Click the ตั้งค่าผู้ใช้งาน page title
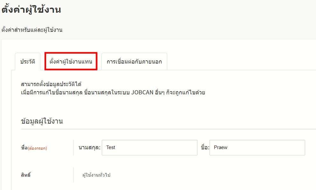Image resolution: width=316 pixels, height=190 pixels. [x=31, y=10]
